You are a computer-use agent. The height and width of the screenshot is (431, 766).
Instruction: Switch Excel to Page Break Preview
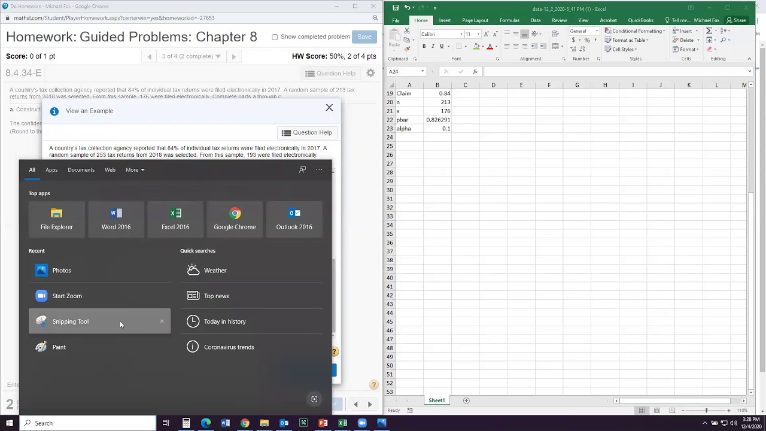click(672, 410)
